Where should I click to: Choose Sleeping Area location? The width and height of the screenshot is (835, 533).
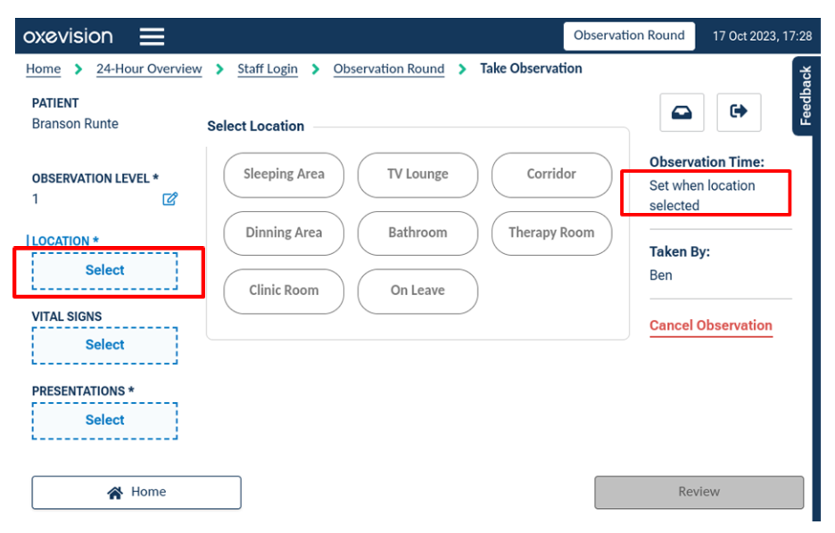coord(284,175)
